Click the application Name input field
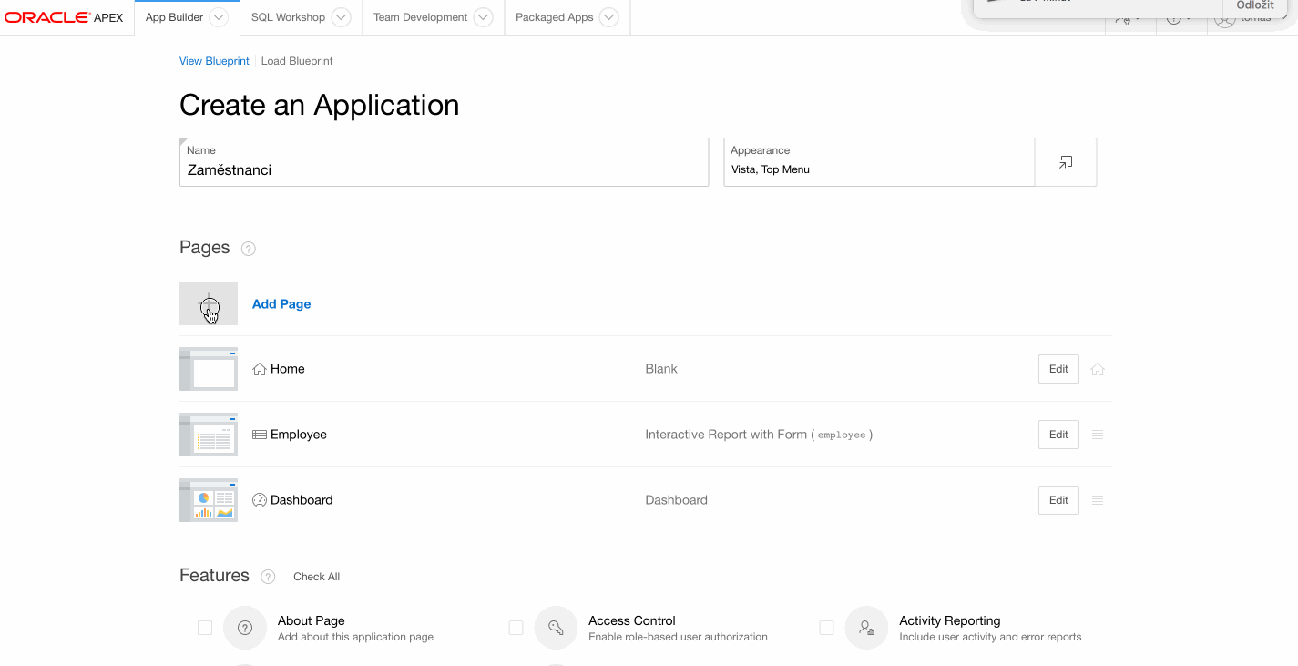The height and width of the screenshot is (666, 1298). [x=444, y=169]
